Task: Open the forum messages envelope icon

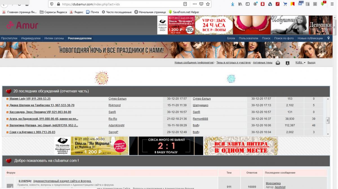Action: pyautogui.click(x=278, y=63)
